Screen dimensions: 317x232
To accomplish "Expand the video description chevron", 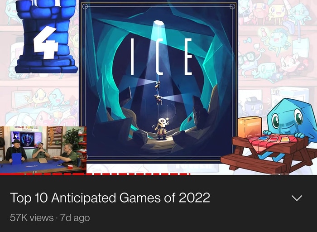I will coord(297,198).
